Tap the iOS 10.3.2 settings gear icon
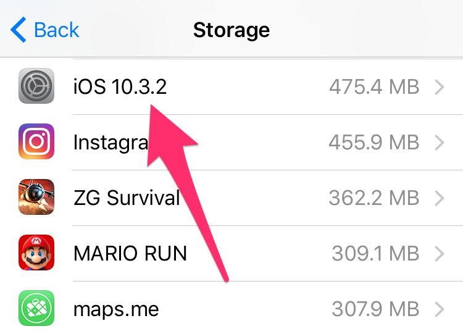The height and width of the screenshot is (334, 463). click(x=36, y=86)
